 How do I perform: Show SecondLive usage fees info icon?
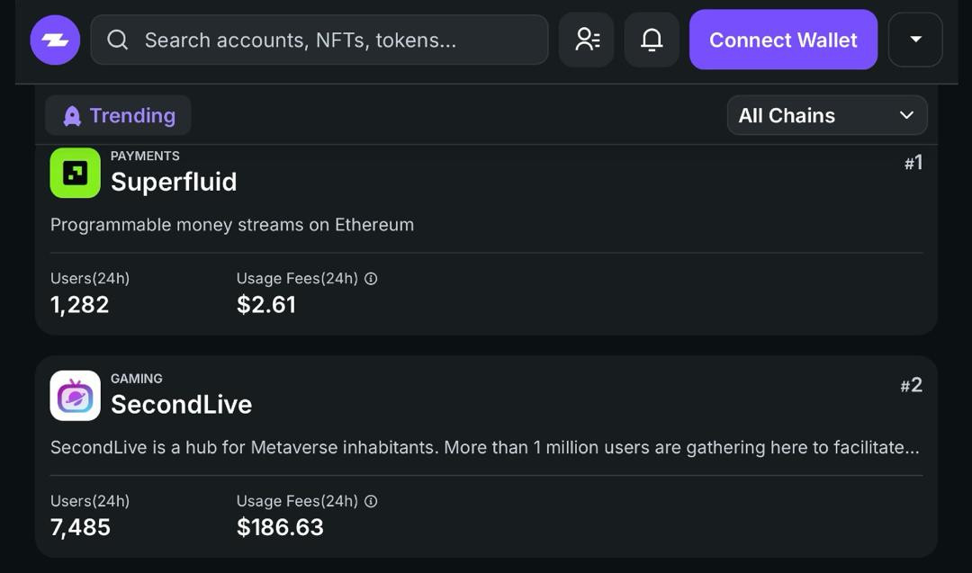tap(371, 501)
